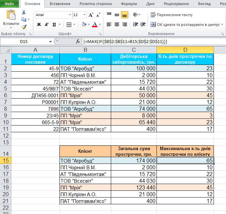This screenshot has height=214, width=226.
Task: Click the Format Painter brush icon
Action: pos(24,27)
